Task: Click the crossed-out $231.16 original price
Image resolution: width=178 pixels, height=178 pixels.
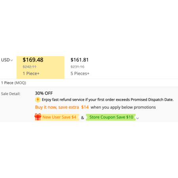Action: point(78,67)
